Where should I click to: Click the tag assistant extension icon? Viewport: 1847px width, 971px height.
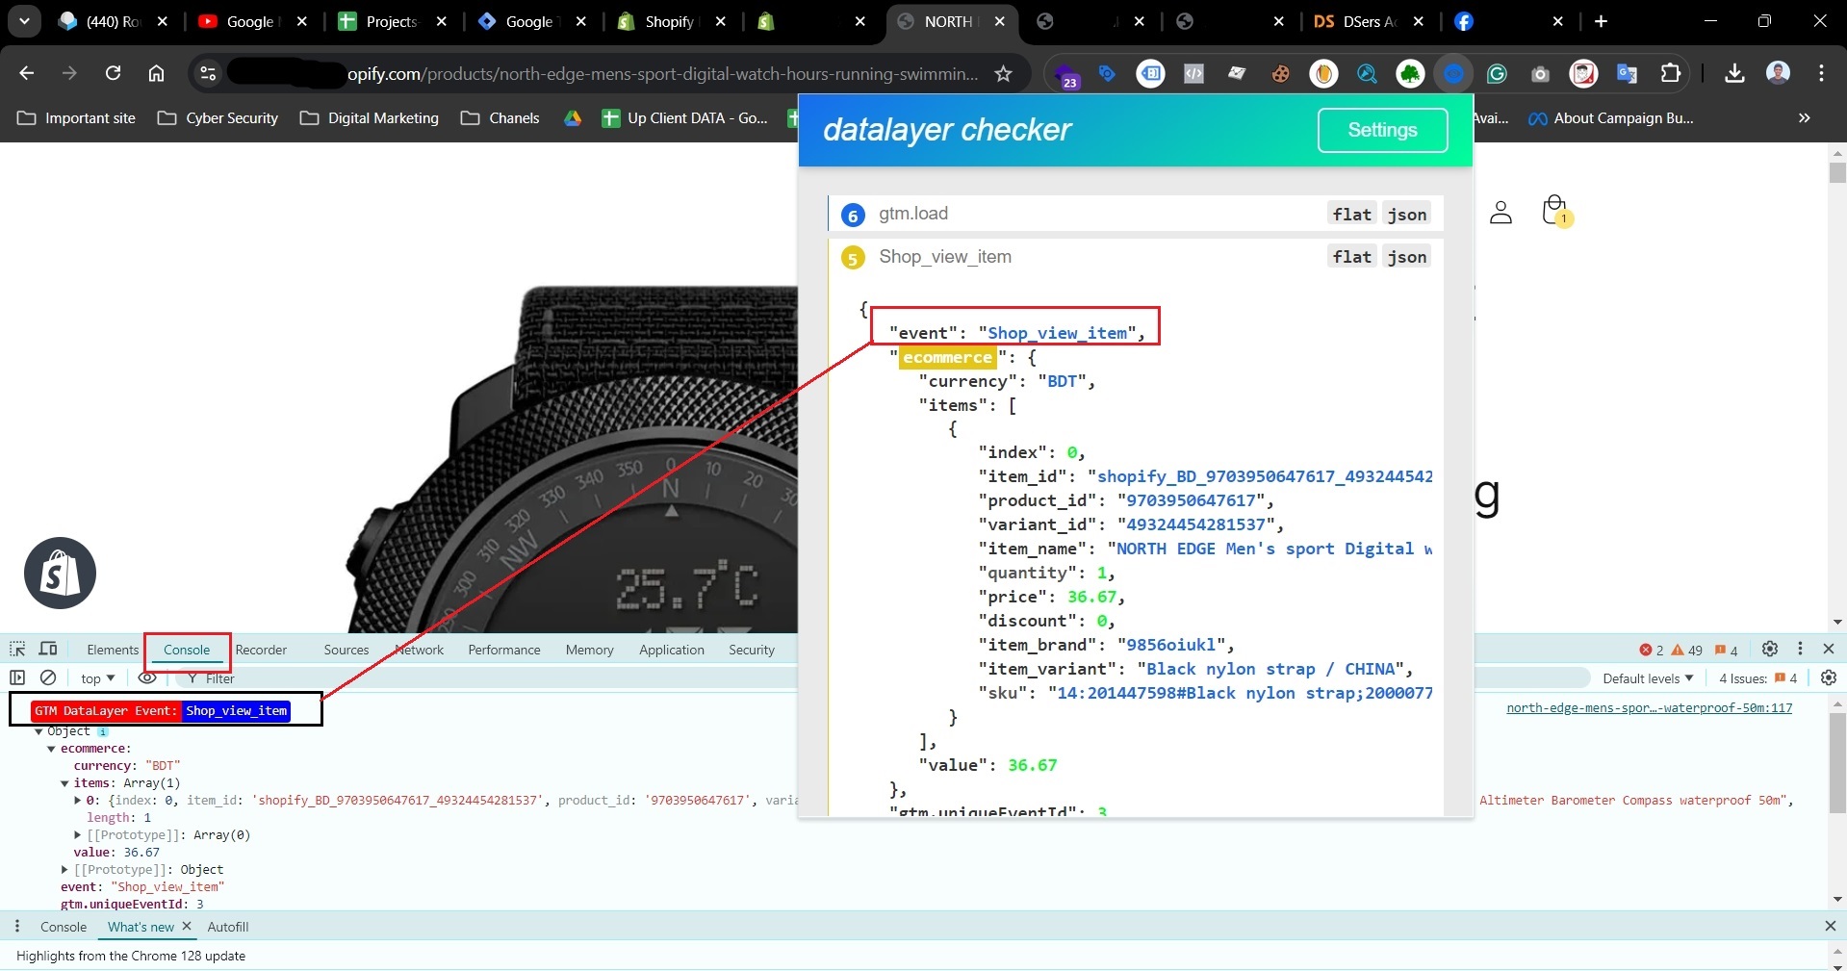coord(1107,73)
